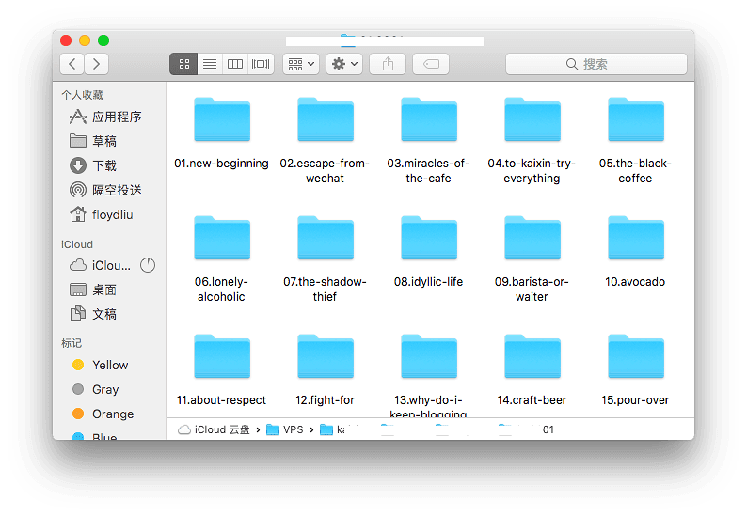The width and height of the screenshot is (747, 515).
Task: Open 应用程序 in the sidebar
Action: [x=116, y=117]
